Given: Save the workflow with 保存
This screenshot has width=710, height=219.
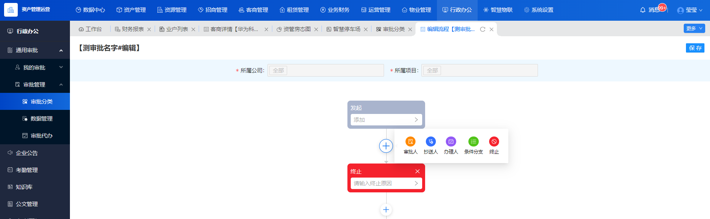Looking at the screenshot, I should point(695,48).
